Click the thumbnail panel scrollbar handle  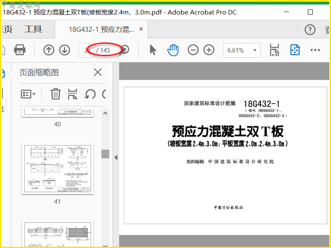(x=105, y=154)
